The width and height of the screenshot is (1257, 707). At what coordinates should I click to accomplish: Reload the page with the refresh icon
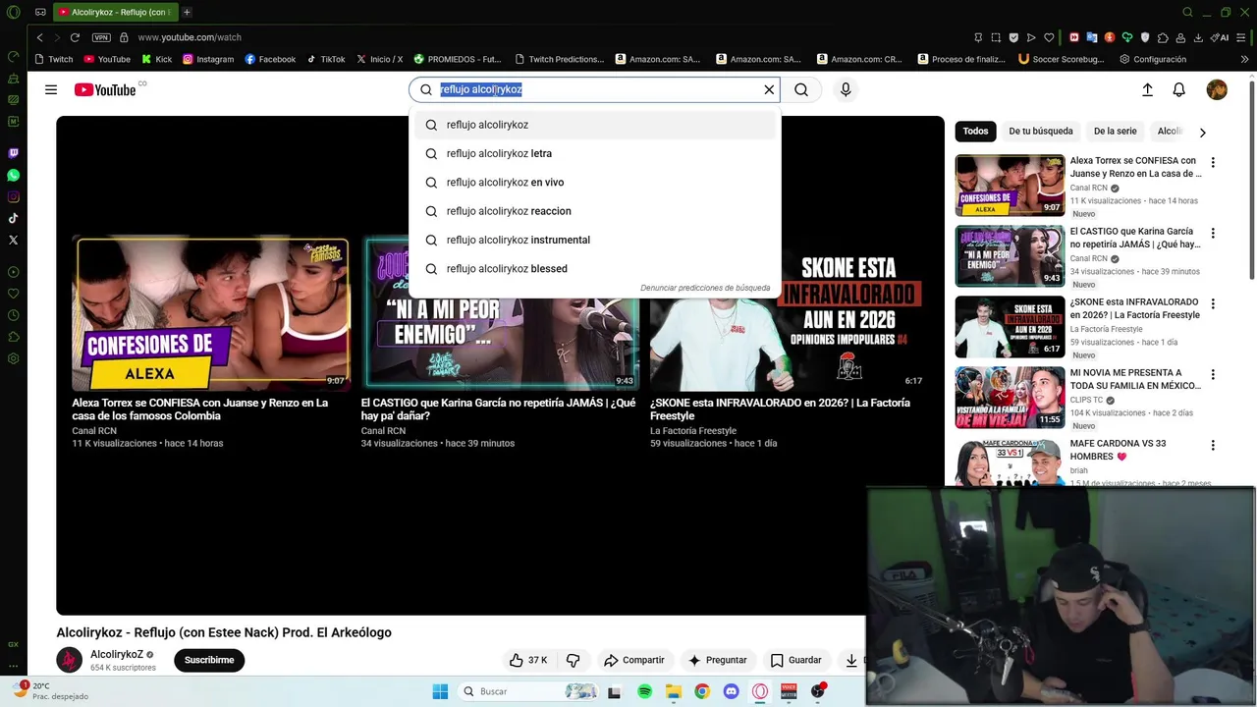[75, 37]
